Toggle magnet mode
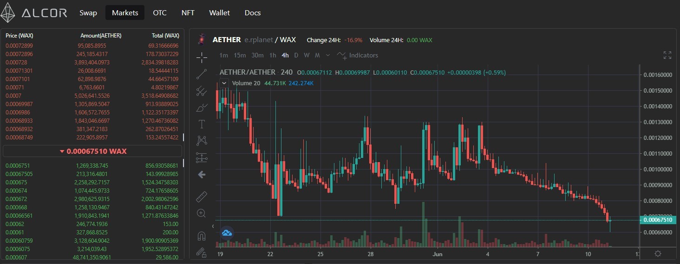The height and width of the screenshot is (264, 680). [x=202, y=236]
